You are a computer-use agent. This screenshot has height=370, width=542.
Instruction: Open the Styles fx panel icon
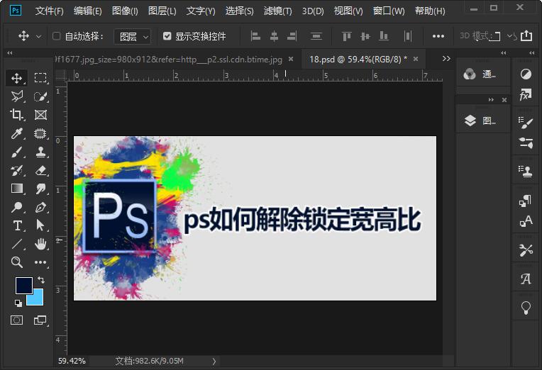point(526,94)
